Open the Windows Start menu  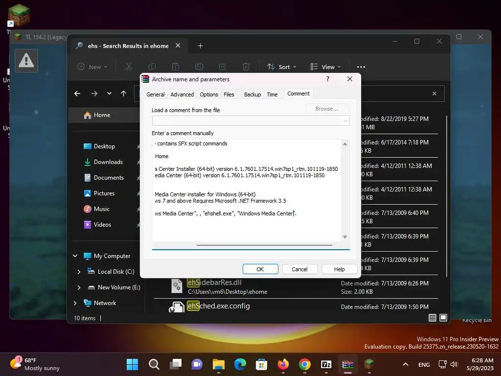(x=132, y=364)
